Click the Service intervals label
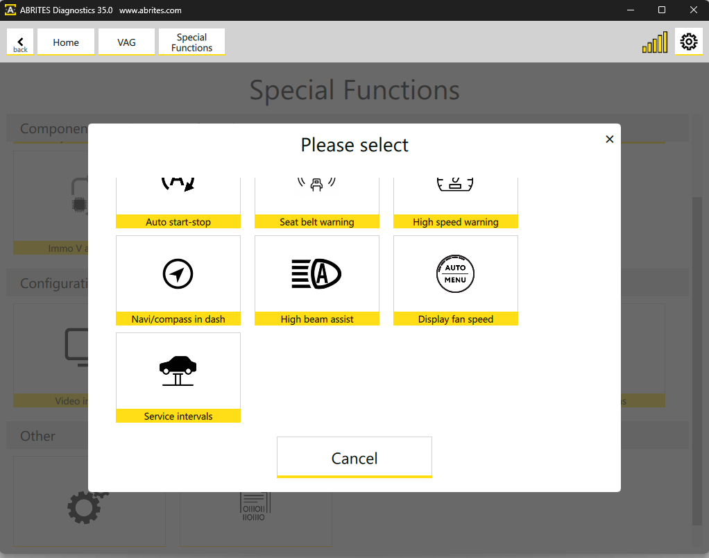Viewport: 709px width, 558px height. click(x=178, y=416)
